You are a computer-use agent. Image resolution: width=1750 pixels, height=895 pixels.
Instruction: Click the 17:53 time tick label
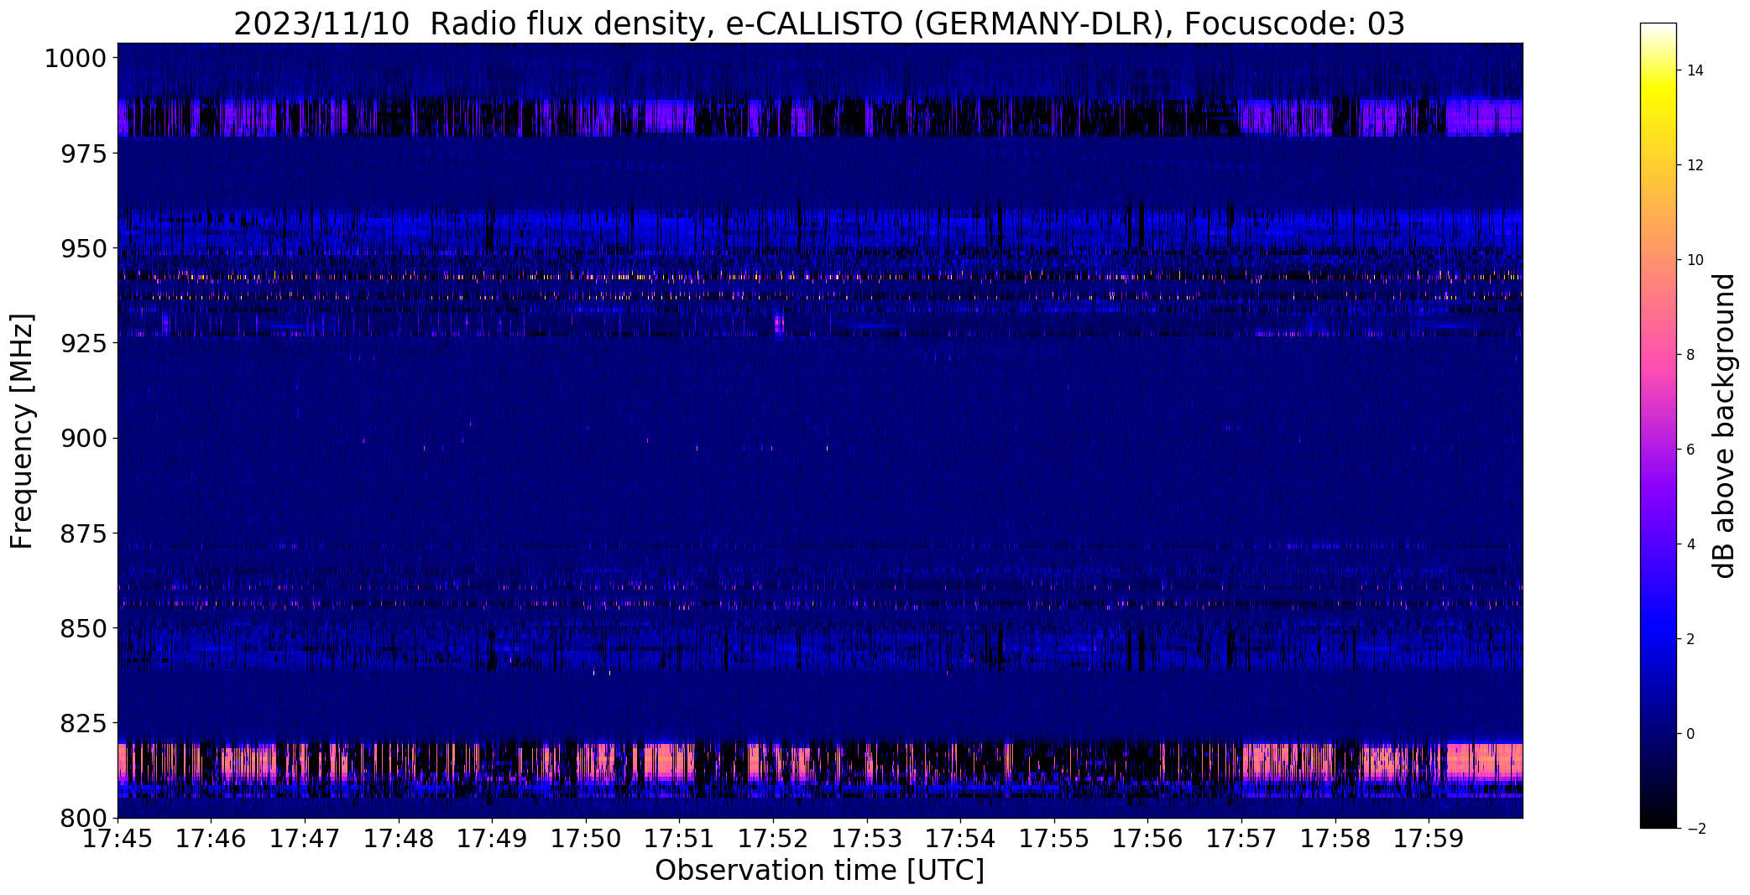coord(867,839)
